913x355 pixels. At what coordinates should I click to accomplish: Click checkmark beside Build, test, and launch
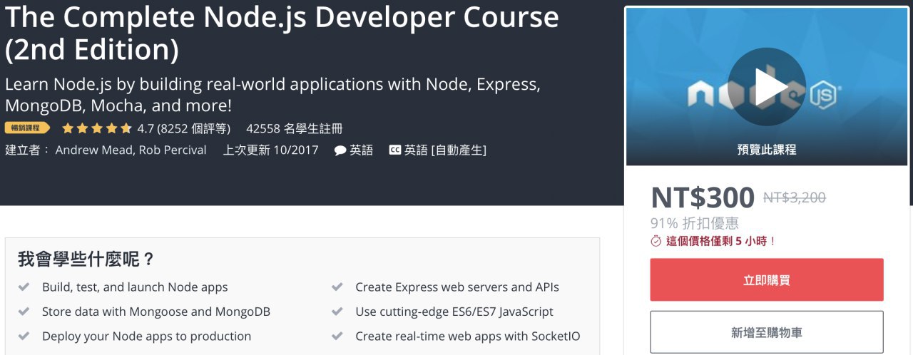(x=24, y=287)
